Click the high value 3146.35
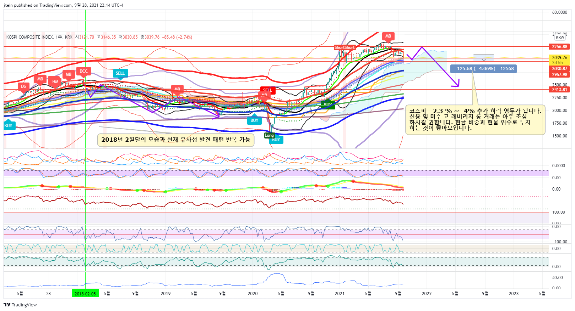This screenshot has width=575, height=311. point(108,37)
